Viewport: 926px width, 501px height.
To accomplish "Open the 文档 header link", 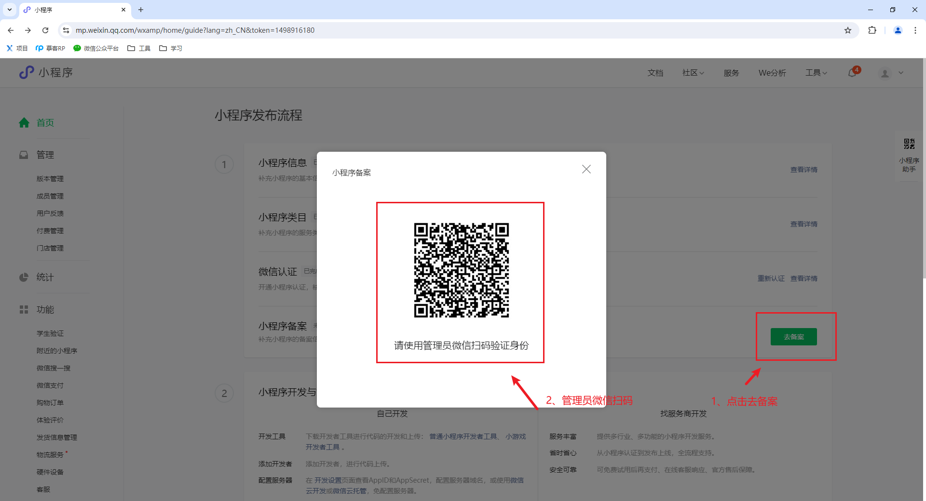I will pyautogui.click(x=655, y=73).
